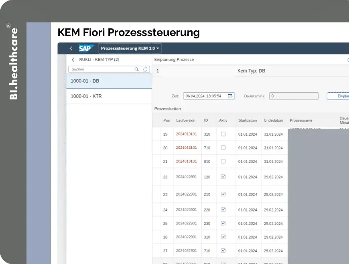Uncheck the Aktiv checkbox in row 27
The width and height of the screenshot is (349, 264).
223,250
